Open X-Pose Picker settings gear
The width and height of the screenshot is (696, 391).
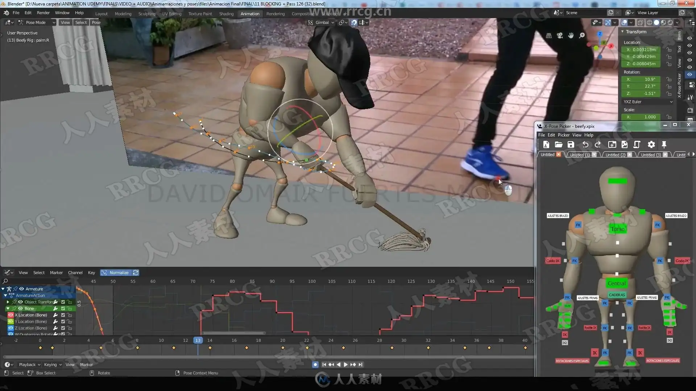651,145
